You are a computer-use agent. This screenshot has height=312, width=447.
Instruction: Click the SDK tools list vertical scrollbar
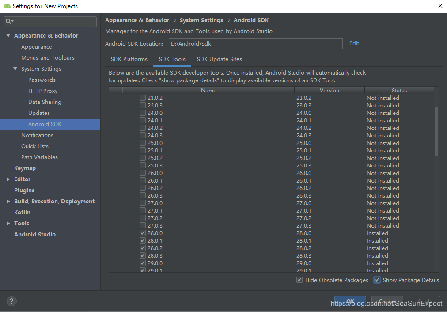coord(436,131)
